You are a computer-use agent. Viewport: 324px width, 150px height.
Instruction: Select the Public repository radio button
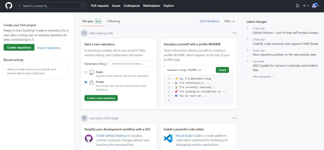[86, 72]
